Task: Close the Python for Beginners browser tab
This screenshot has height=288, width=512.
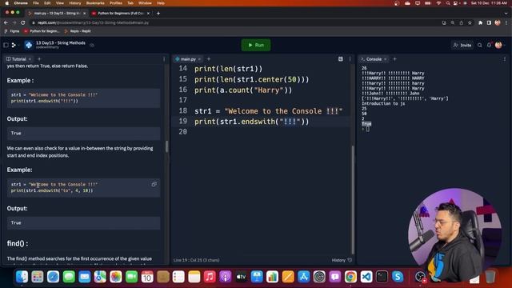Action: click(148, 14)
